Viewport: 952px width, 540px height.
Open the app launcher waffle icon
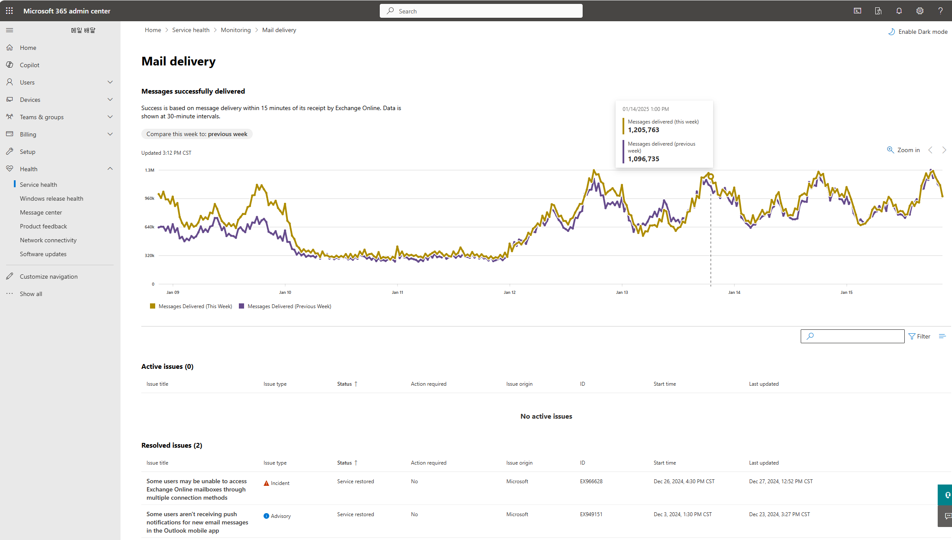pyautogui.click(x=10, y=11)
